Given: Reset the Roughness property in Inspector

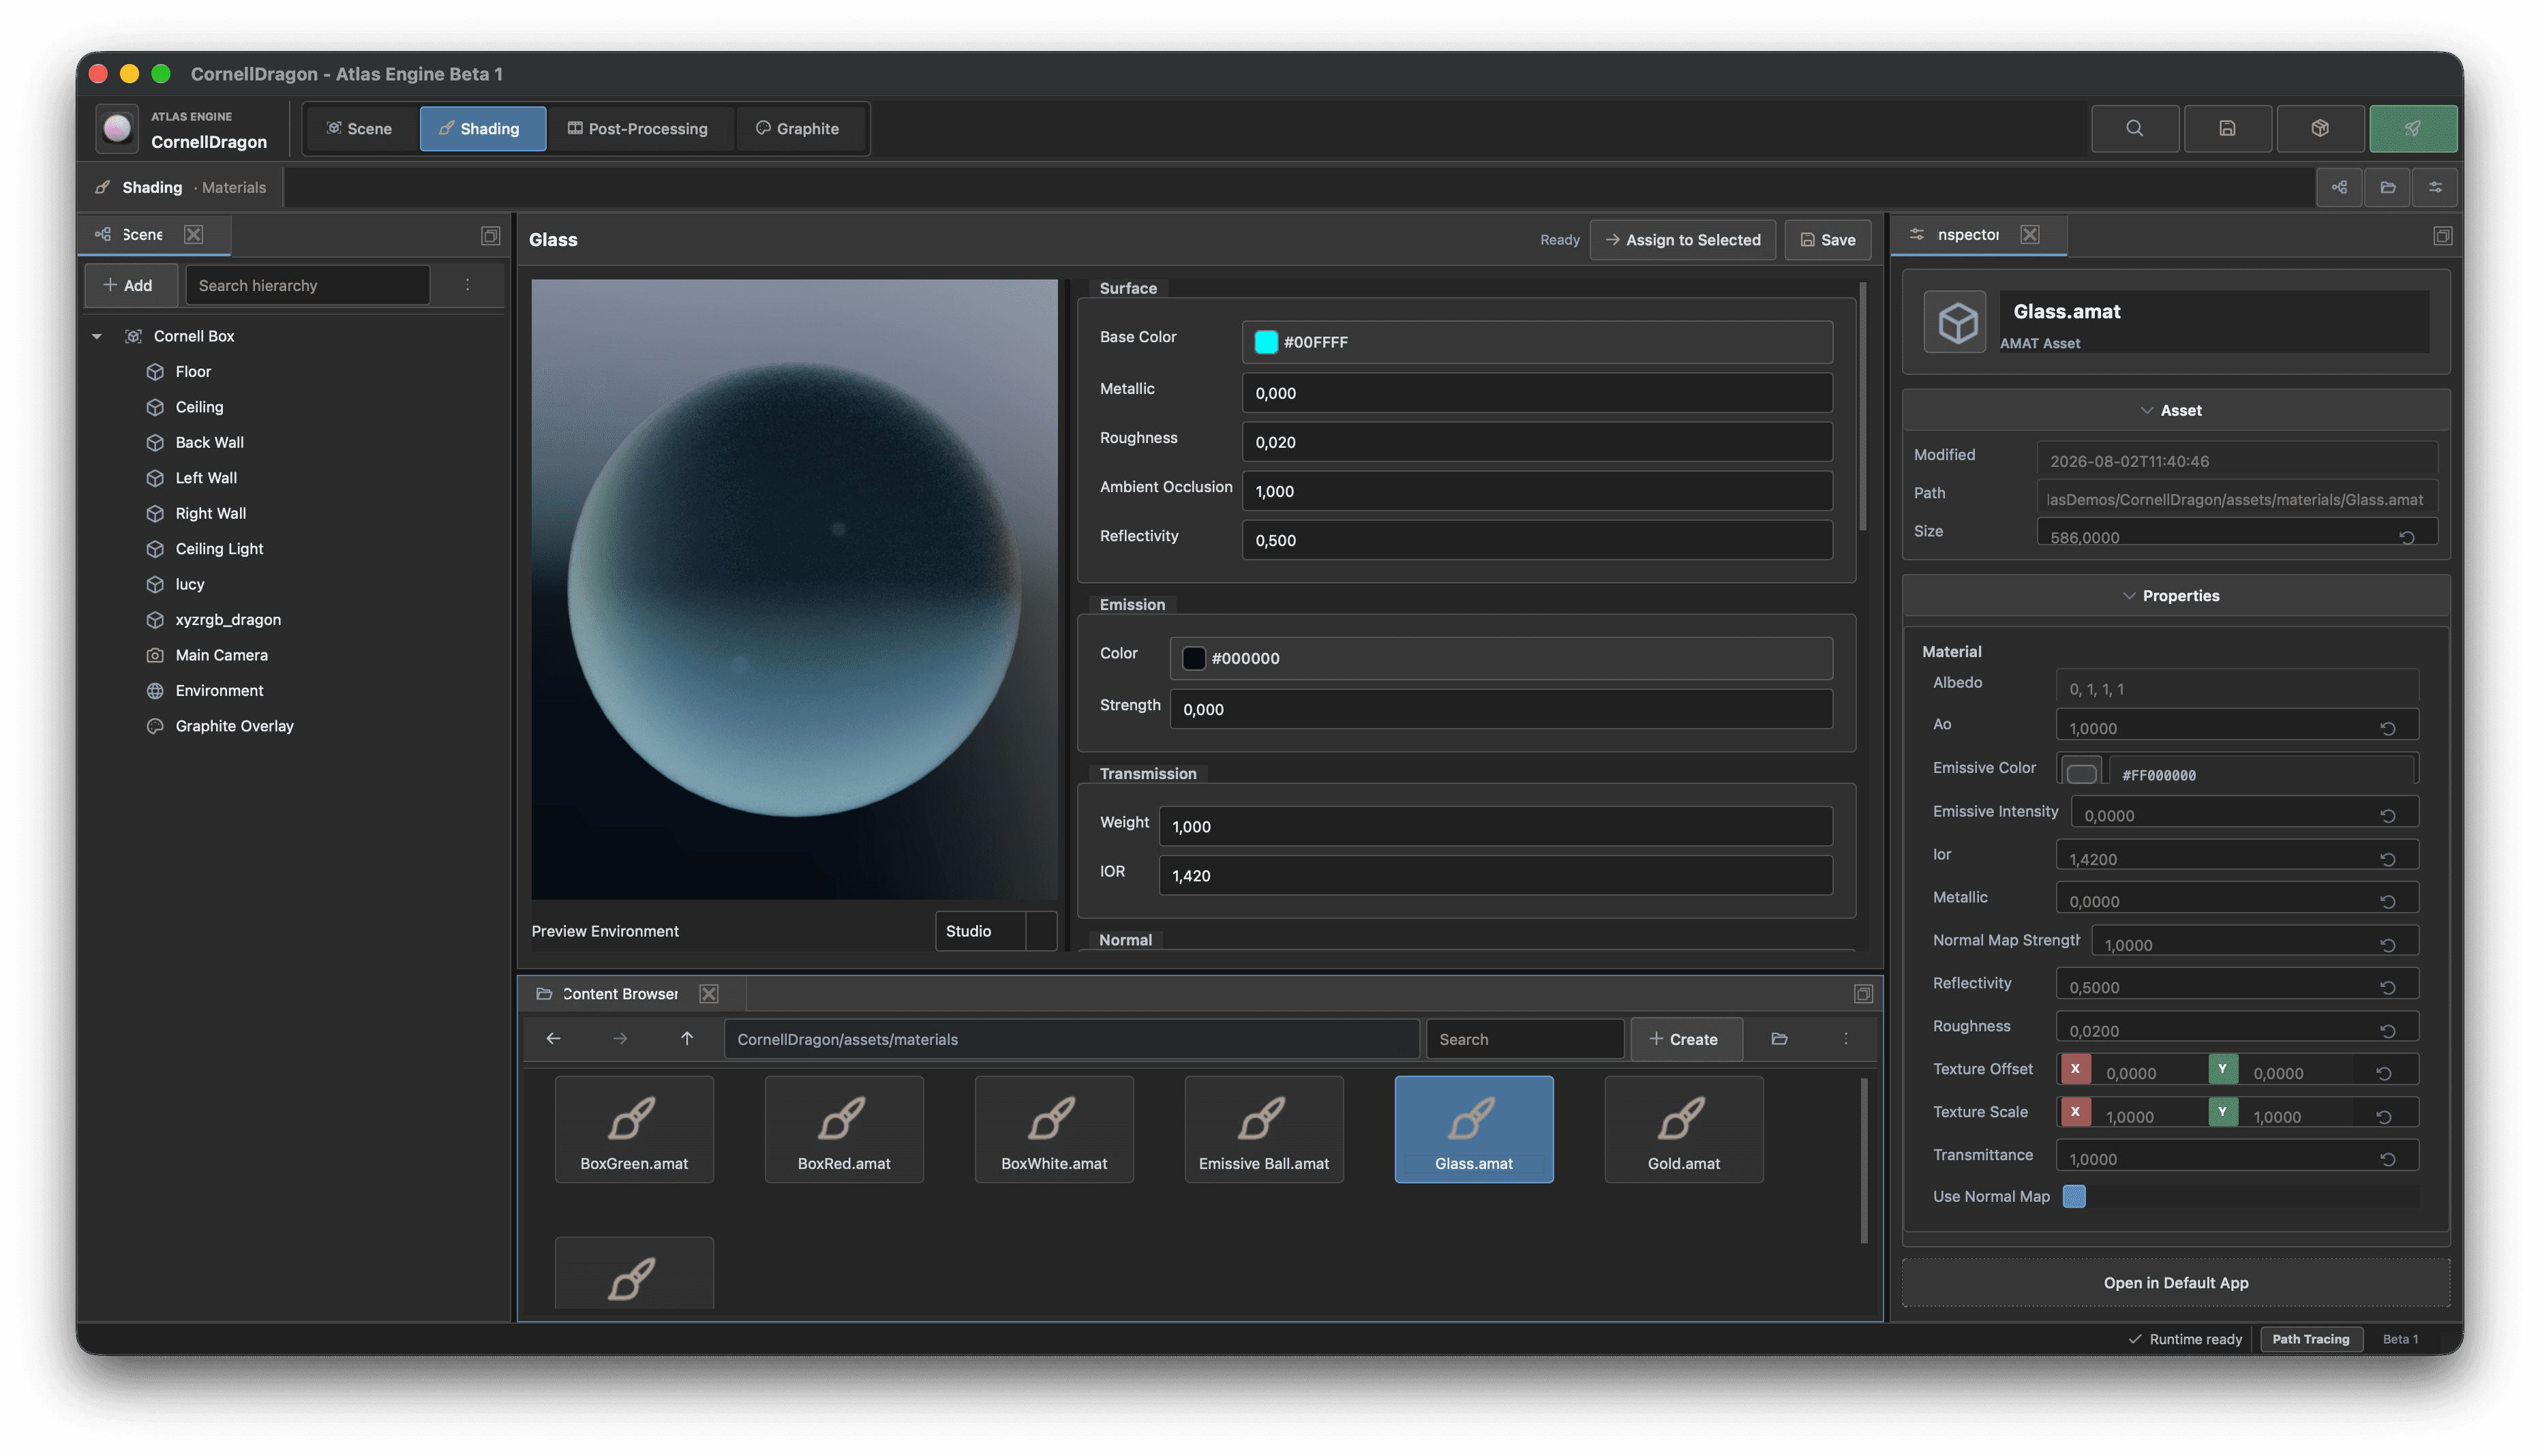Looking at the screenshot, I should [2388, 1030].
